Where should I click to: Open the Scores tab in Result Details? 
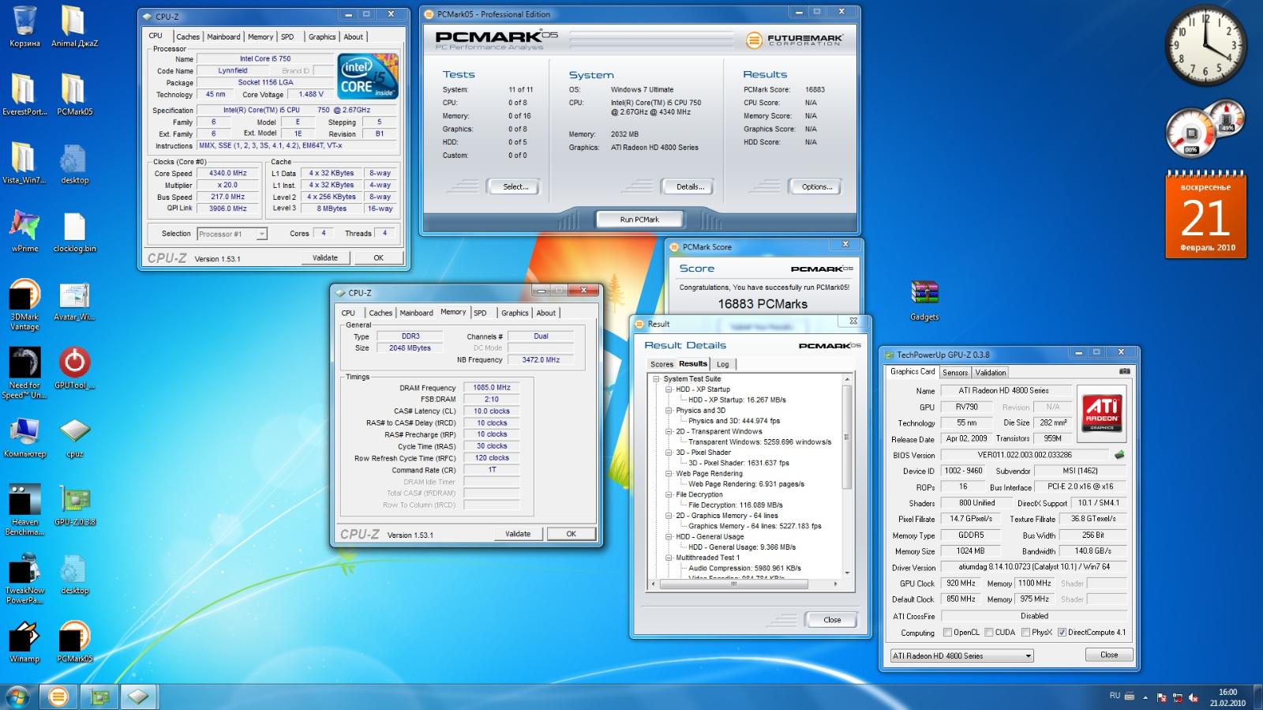[x=661, y=364]
